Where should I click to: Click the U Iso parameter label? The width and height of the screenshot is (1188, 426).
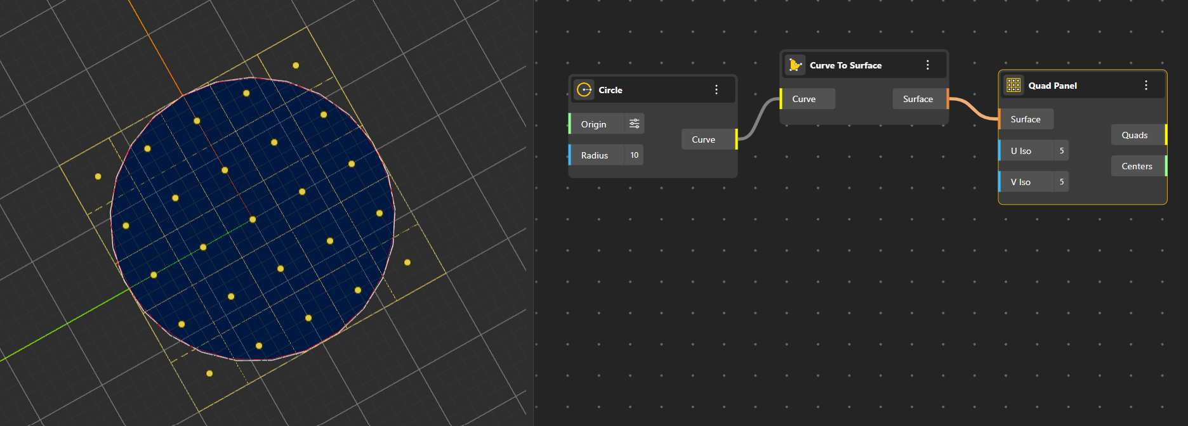[x=1021, y=151]
